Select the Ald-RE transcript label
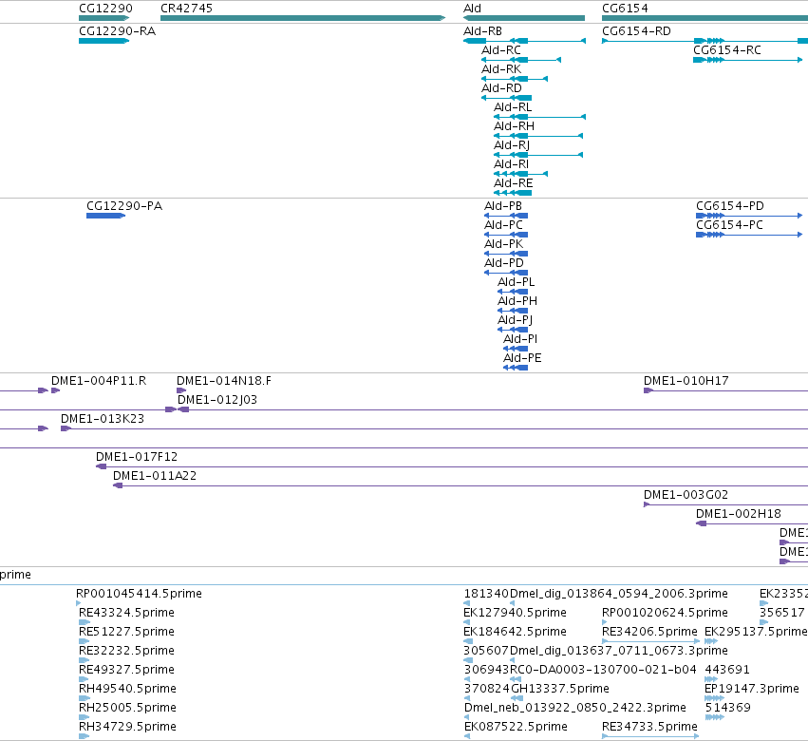Viewport: 808px width, 741px height. 514,183
